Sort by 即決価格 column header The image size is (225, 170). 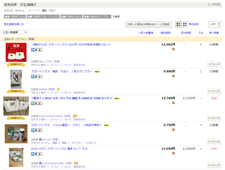click(186, 33)
